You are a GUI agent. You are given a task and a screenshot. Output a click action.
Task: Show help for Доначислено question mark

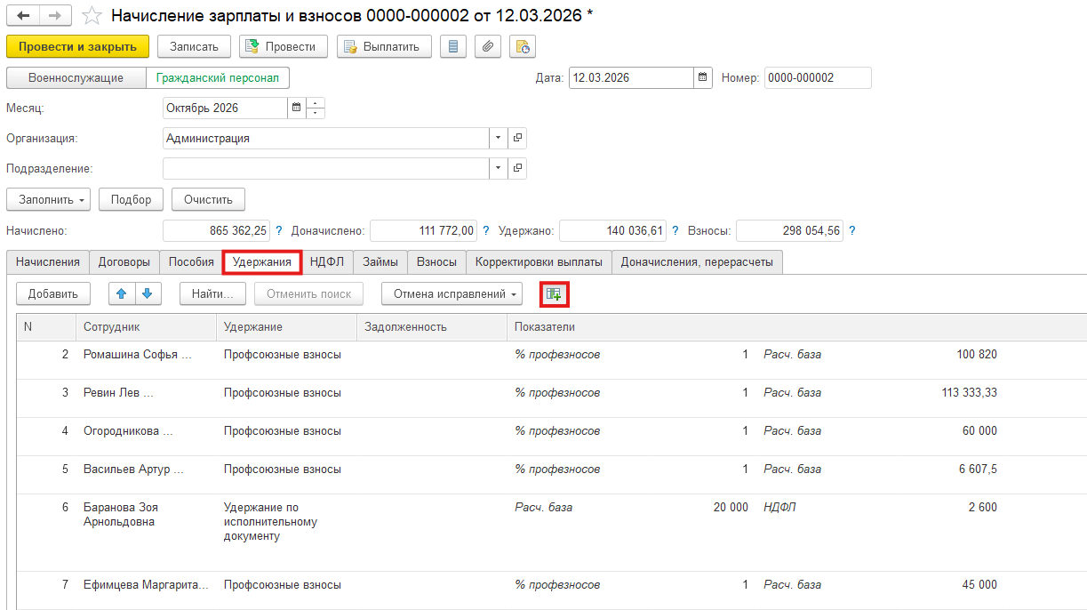(x=485, y=230)
